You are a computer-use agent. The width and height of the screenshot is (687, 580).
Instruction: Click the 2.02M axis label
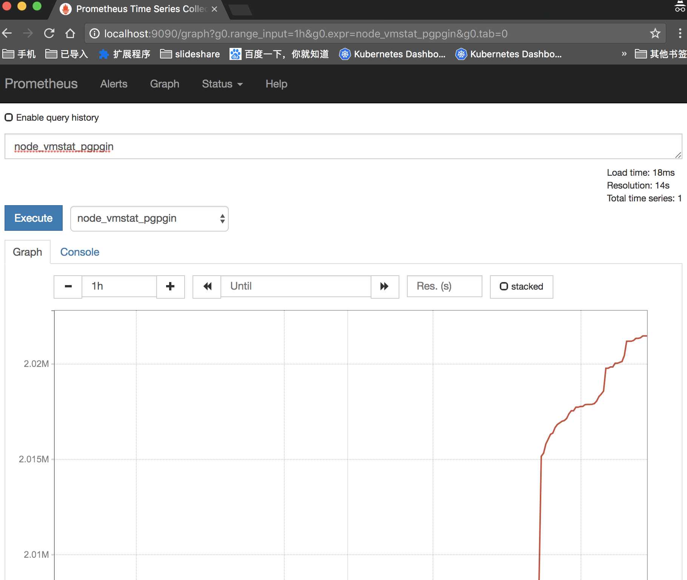(36, 364)
